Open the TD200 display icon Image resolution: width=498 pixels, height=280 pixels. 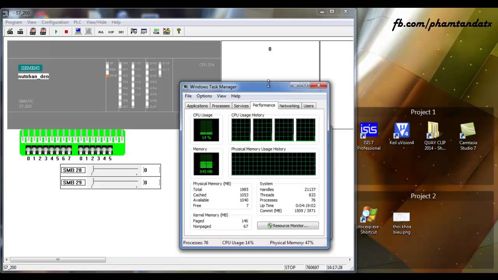click(x=156, y=31)
